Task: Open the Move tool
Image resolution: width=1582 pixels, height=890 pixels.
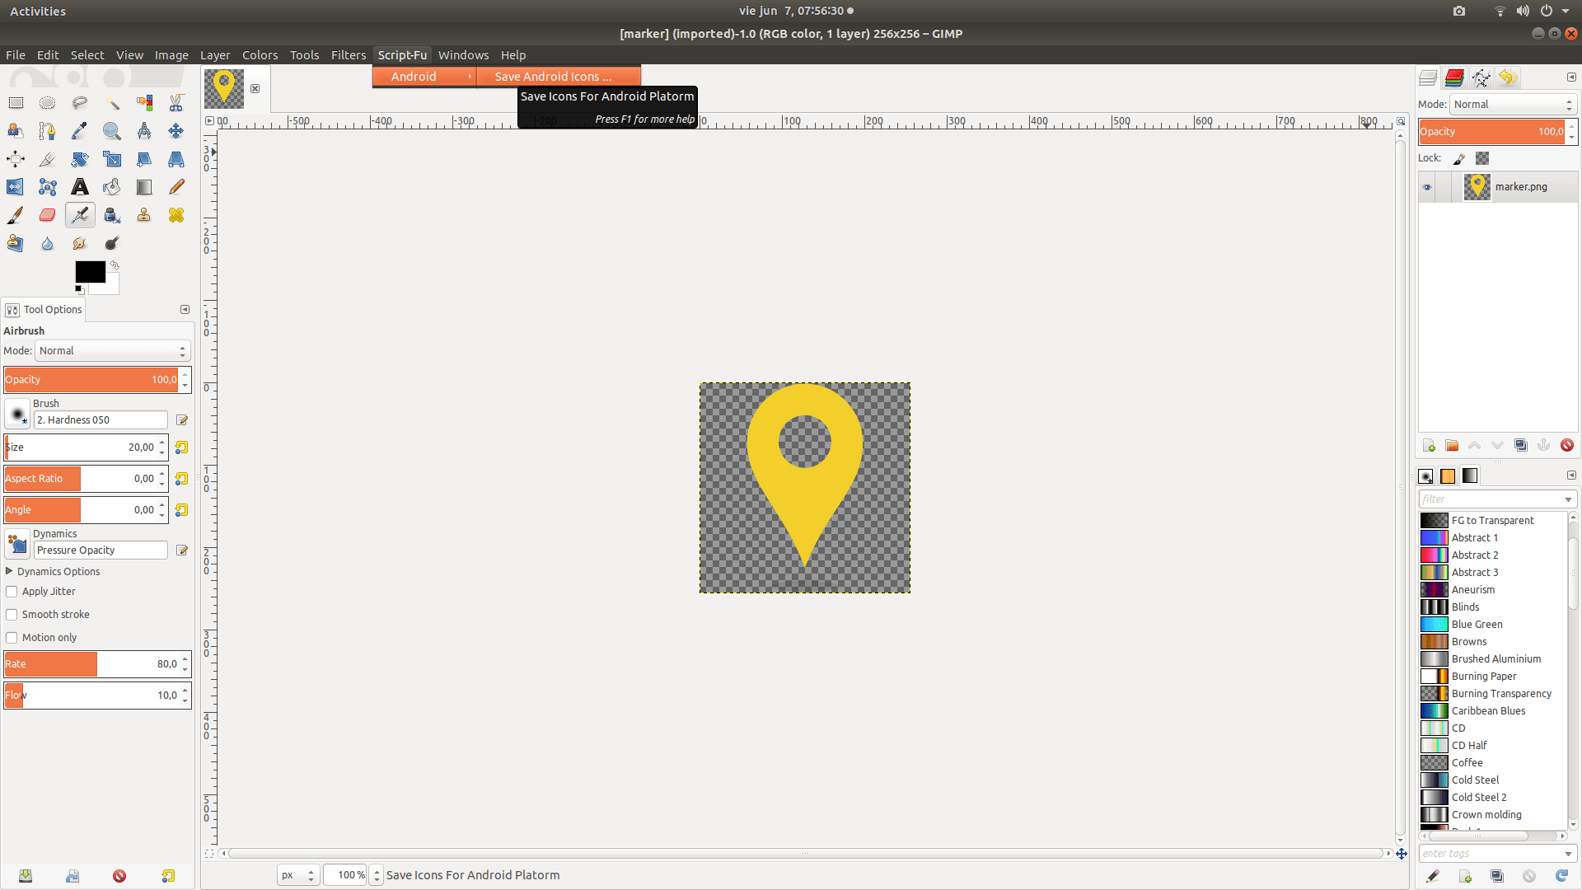Action: click(x=176, y=130)
